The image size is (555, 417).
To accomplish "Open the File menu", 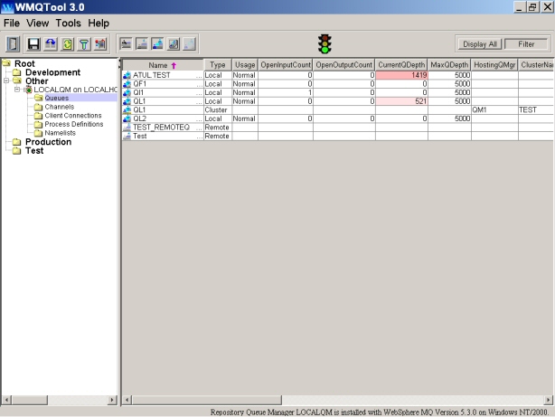I will tap(12, 24).
